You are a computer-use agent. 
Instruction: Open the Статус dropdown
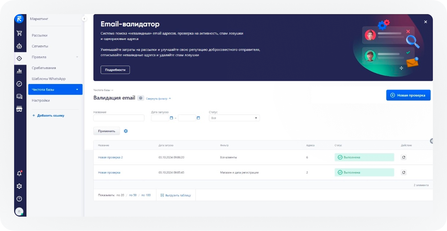234,118
